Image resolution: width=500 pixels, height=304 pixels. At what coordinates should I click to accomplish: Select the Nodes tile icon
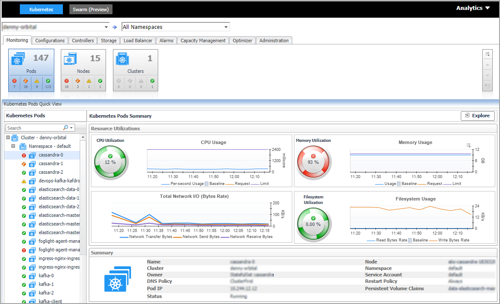pyautogui.click(x=70, y=59)
